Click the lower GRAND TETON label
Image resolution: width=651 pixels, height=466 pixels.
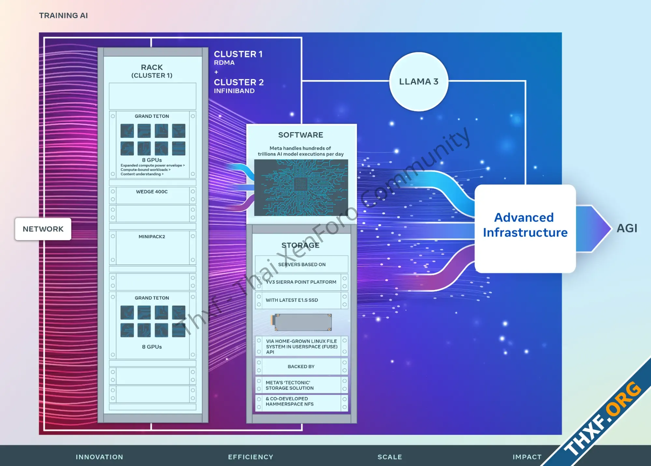tap(152, 298)
